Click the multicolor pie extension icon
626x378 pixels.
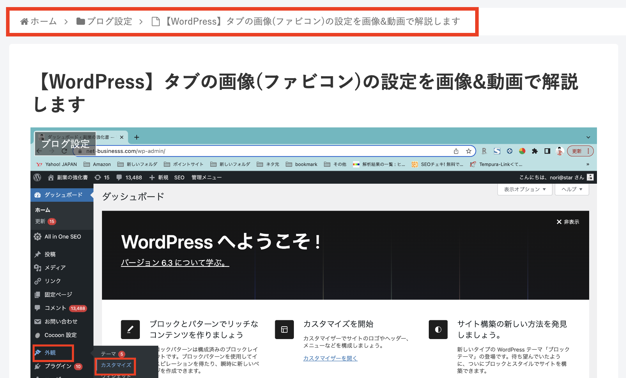coord(522,151)
